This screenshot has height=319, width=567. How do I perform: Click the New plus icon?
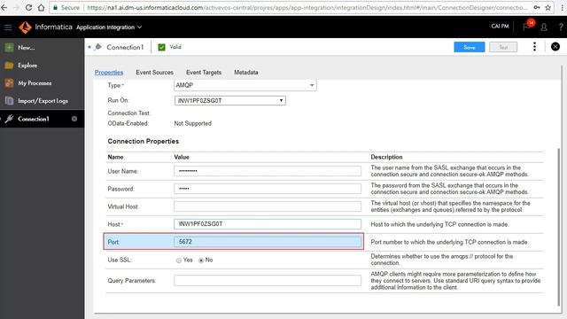pyautogui.click(x=10, y=47)
